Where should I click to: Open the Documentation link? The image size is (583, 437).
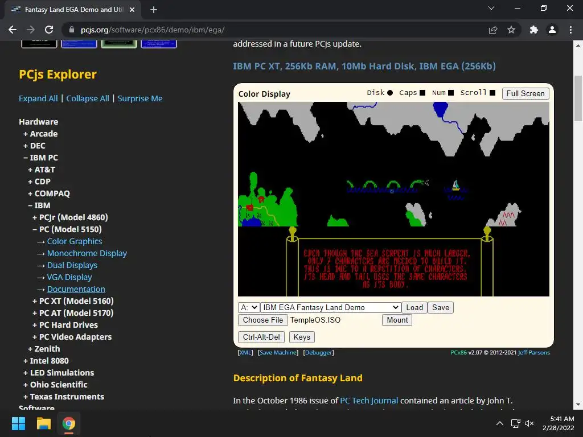click(76, 289)
